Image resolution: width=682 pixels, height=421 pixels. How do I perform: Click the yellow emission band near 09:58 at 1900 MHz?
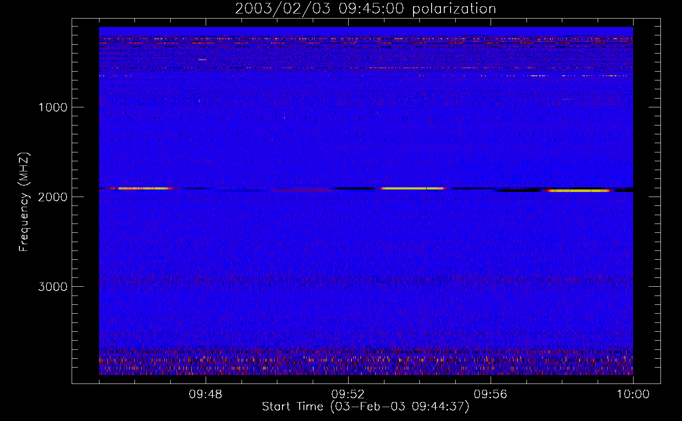(578, 191)
